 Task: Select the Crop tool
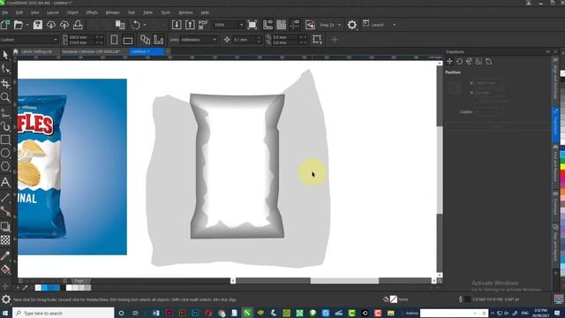click(x=5, y=84)
